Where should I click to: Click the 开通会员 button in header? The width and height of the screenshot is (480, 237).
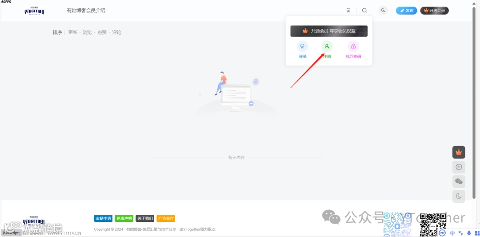(434, 11)
